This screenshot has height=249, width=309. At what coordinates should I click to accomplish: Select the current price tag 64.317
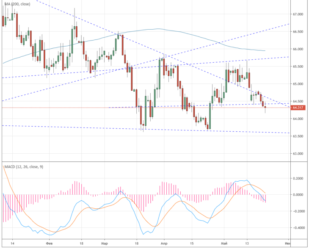pyautogui.click(x=298, y=108)
